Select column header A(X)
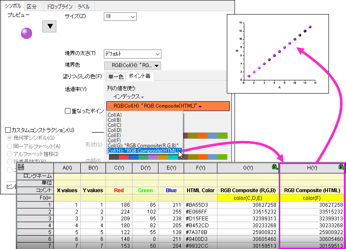Image resolution: width=346 pixels, height=249 pixels. (x=67, y=168)
